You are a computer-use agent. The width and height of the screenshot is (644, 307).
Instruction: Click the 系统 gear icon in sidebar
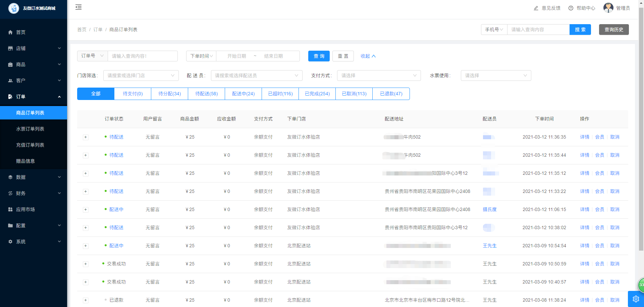[10, 242]
